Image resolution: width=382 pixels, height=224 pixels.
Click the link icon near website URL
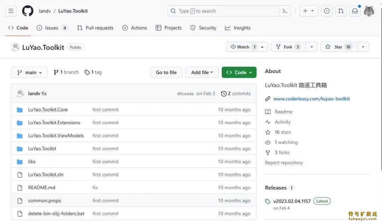point(268,99)
